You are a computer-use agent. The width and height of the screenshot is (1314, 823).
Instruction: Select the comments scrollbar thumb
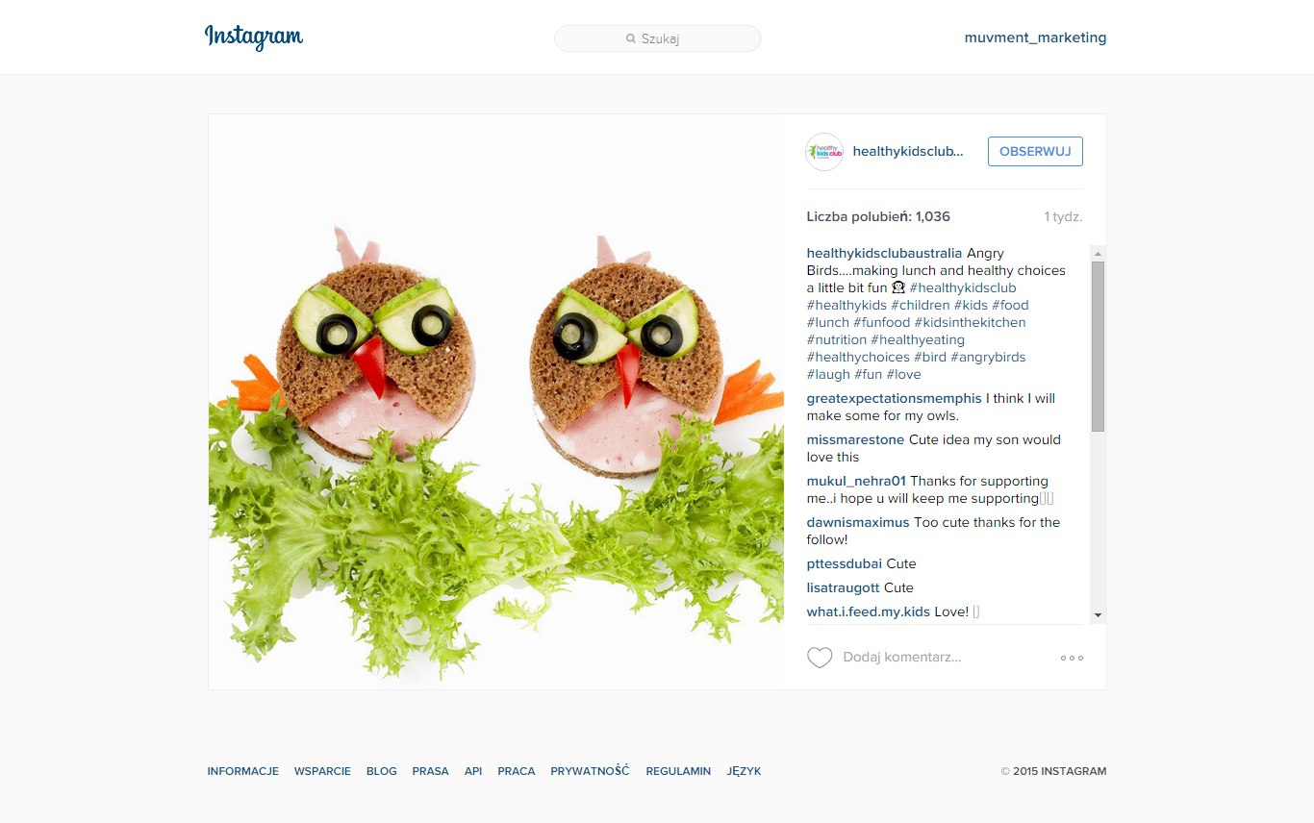point(1098,346)
